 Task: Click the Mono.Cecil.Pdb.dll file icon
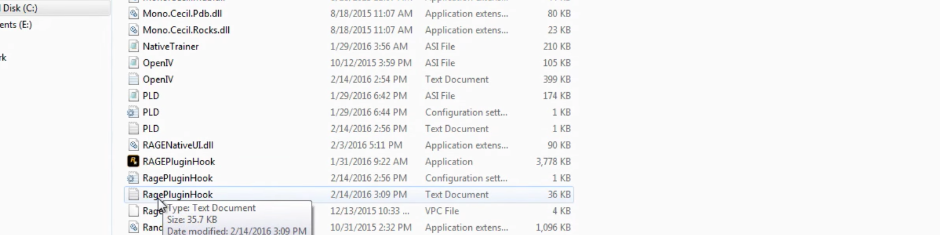coord(134,14)
